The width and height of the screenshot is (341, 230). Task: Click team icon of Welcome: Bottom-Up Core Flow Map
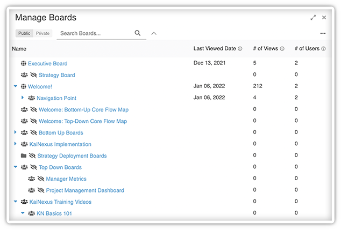24,109
